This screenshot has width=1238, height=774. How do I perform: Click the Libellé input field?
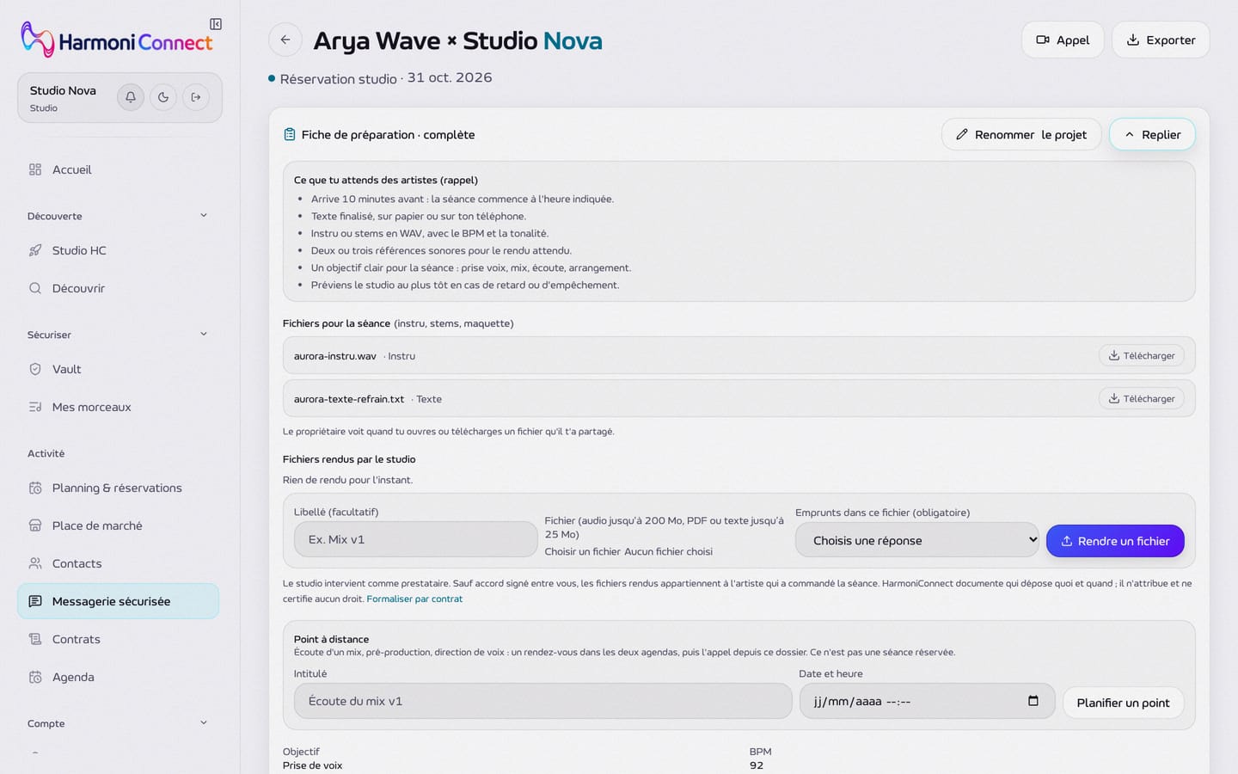pyautogui.click(x=416, y=539)
